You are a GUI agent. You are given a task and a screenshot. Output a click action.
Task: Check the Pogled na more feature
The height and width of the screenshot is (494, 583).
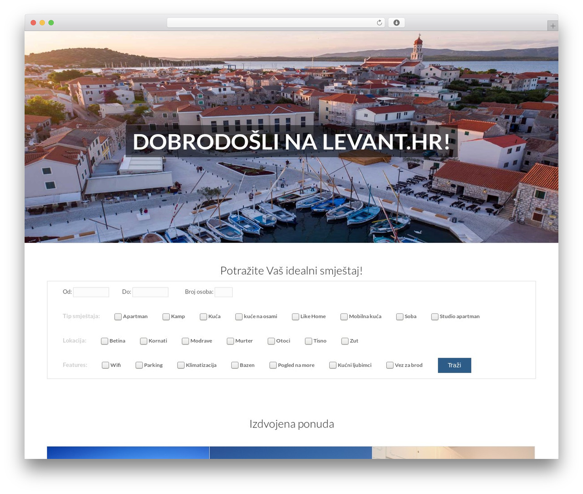[x=273, y=365]
